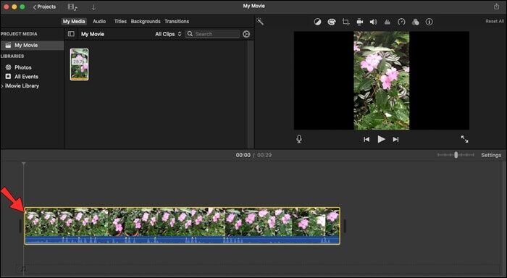
Task: Click the My Movie browser title
Action: coord(93,34)
